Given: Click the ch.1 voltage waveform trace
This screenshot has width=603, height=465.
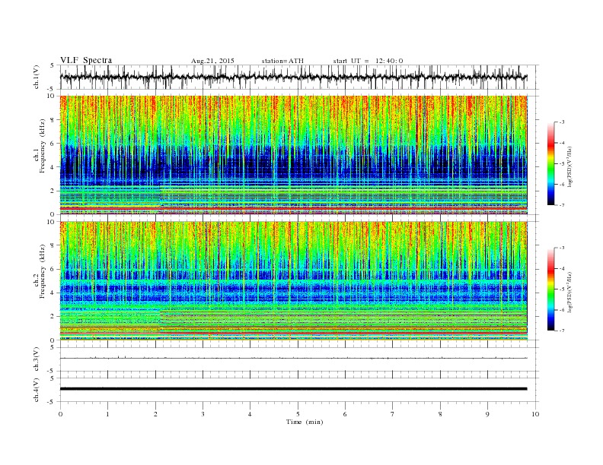Looking at the screenshot, I should point(293,77).
